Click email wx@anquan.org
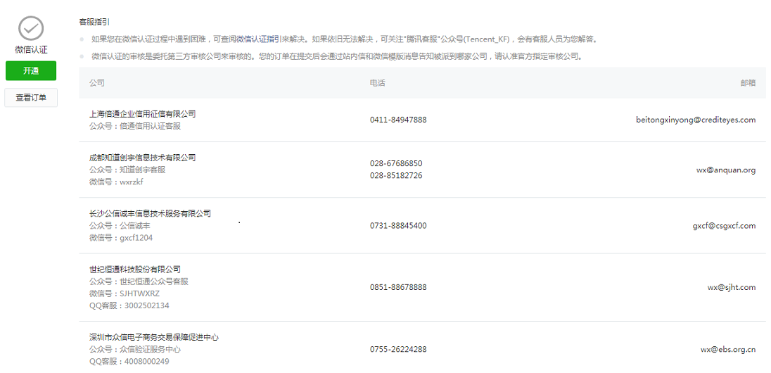The image size is (771, 373). [726, 170]
